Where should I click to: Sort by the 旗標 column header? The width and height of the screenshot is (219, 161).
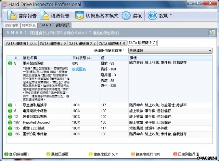pyautogui.click(x=170, y=58)
